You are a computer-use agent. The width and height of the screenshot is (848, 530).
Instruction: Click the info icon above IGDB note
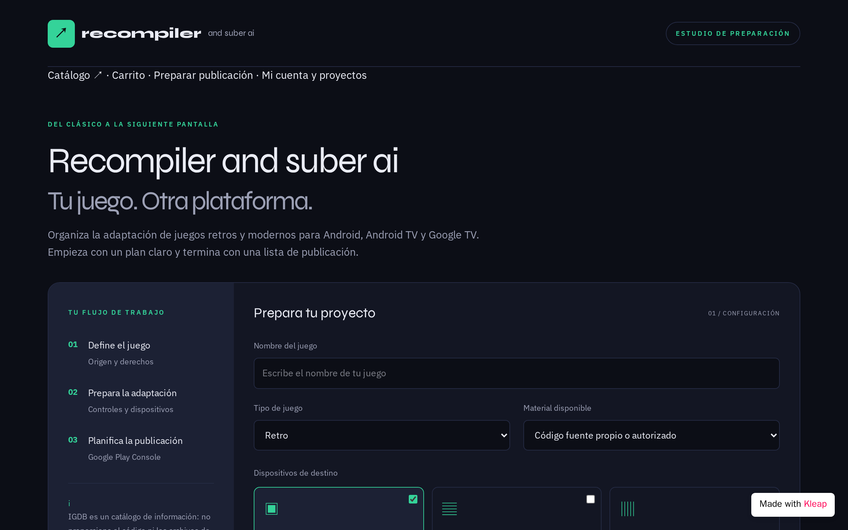tap(69, 504)
